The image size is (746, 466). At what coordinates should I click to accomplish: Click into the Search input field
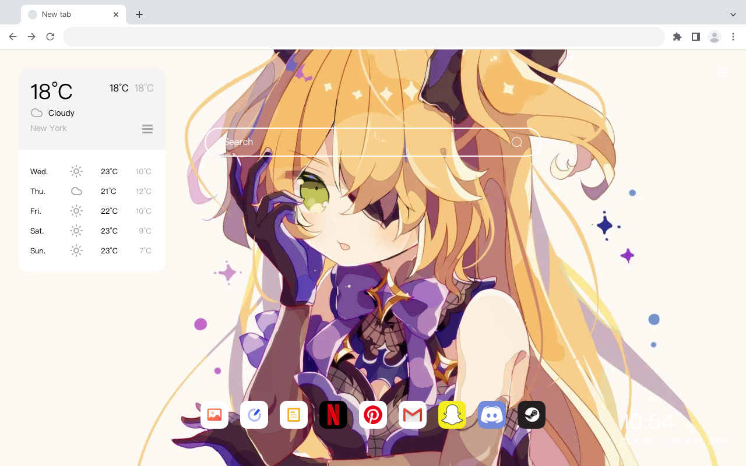click(x=373, y=142)
